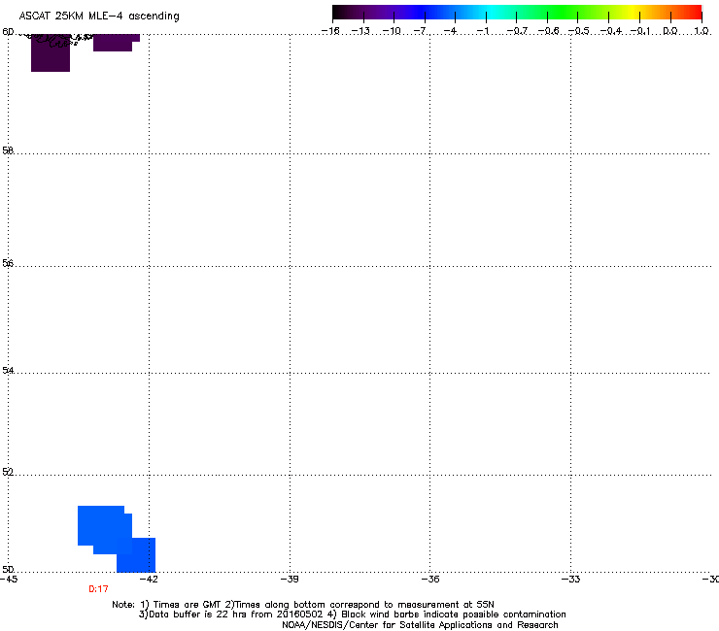719x631 pixels.
Task: Click the red time stamp "D:17"
Action: coord(98,589)
